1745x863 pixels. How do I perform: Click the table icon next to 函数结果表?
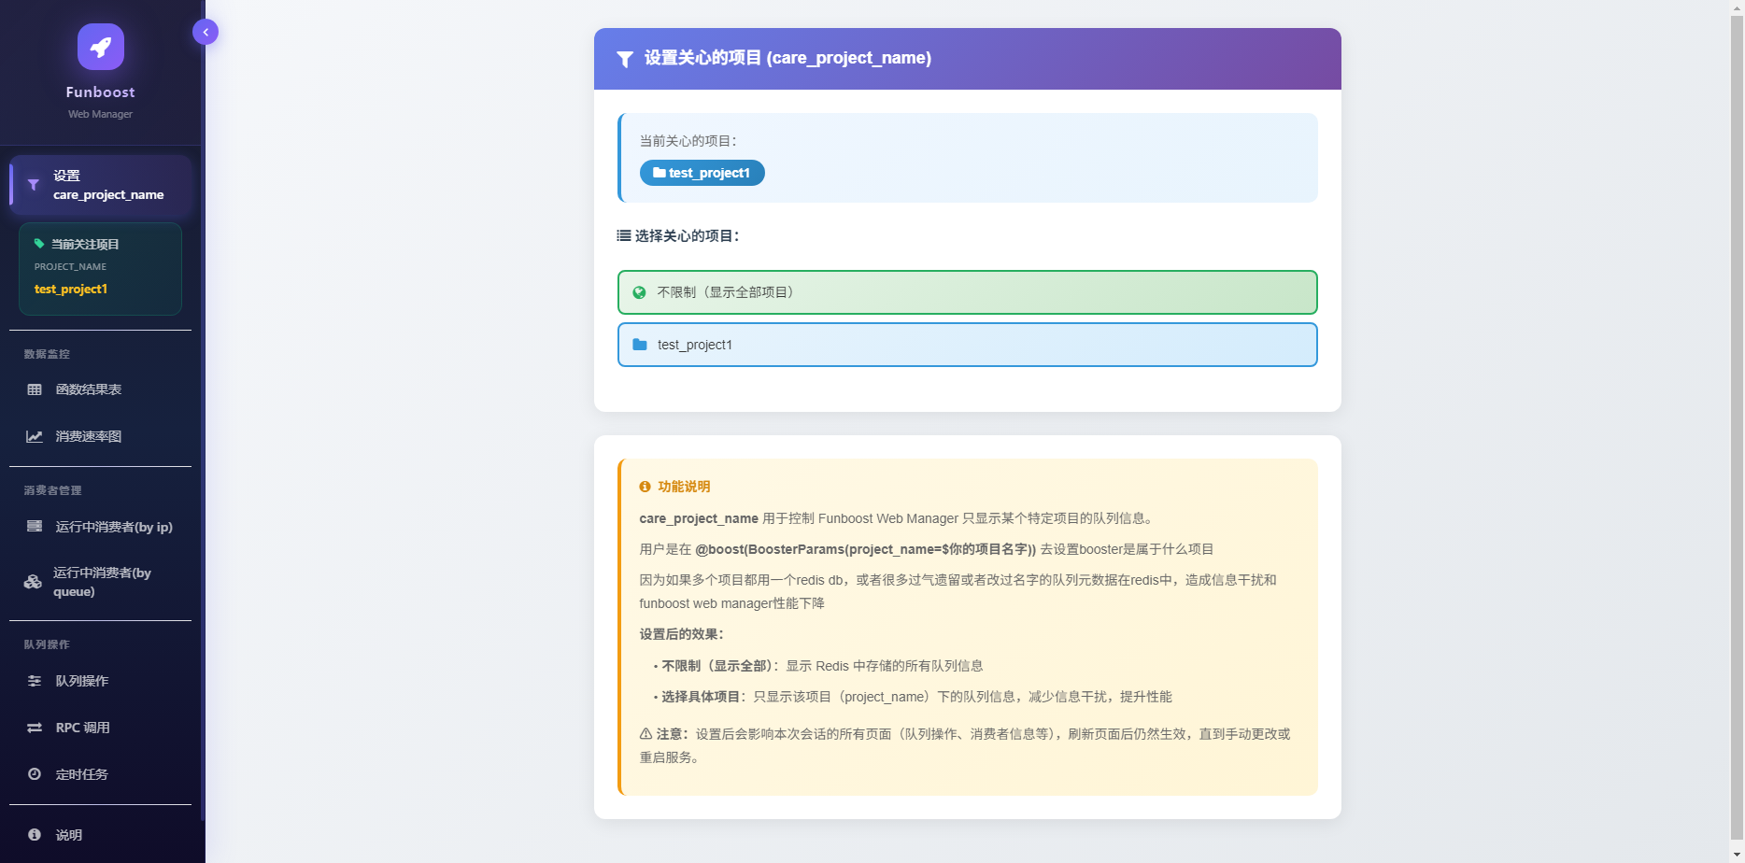coord(35,389)
